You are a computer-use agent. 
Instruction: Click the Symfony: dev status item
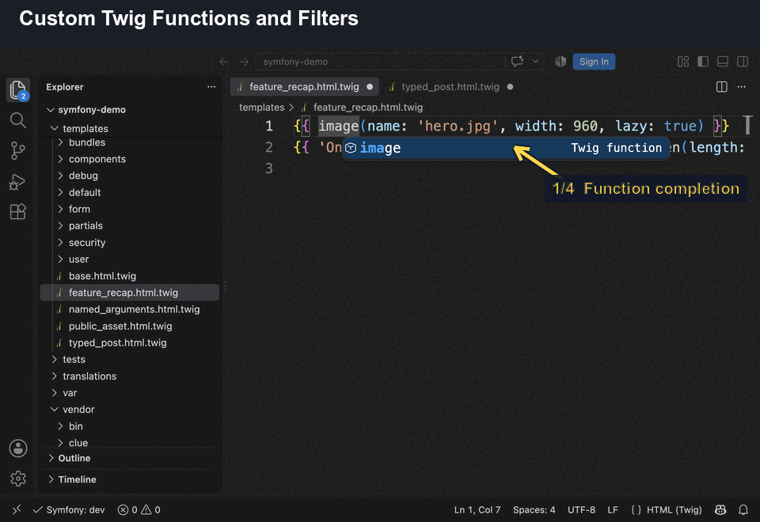[69, 509]
